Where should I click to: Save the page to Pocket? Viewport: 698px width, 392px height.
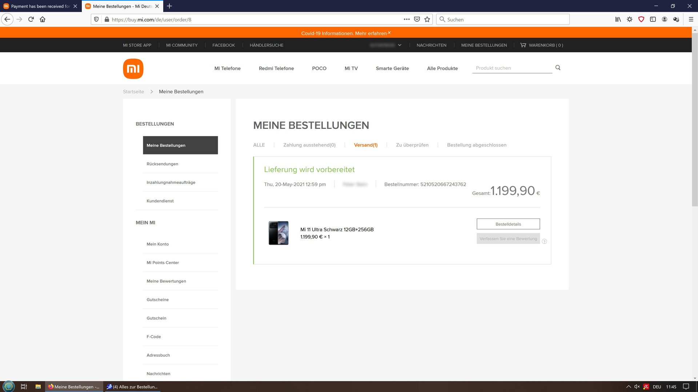(x=417, y=19)
